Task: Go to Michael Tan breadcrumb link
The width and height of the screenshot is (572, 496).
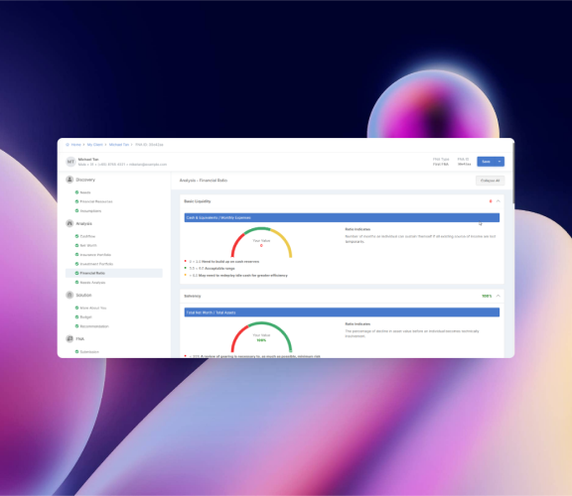Action: [x=119, y=145]
